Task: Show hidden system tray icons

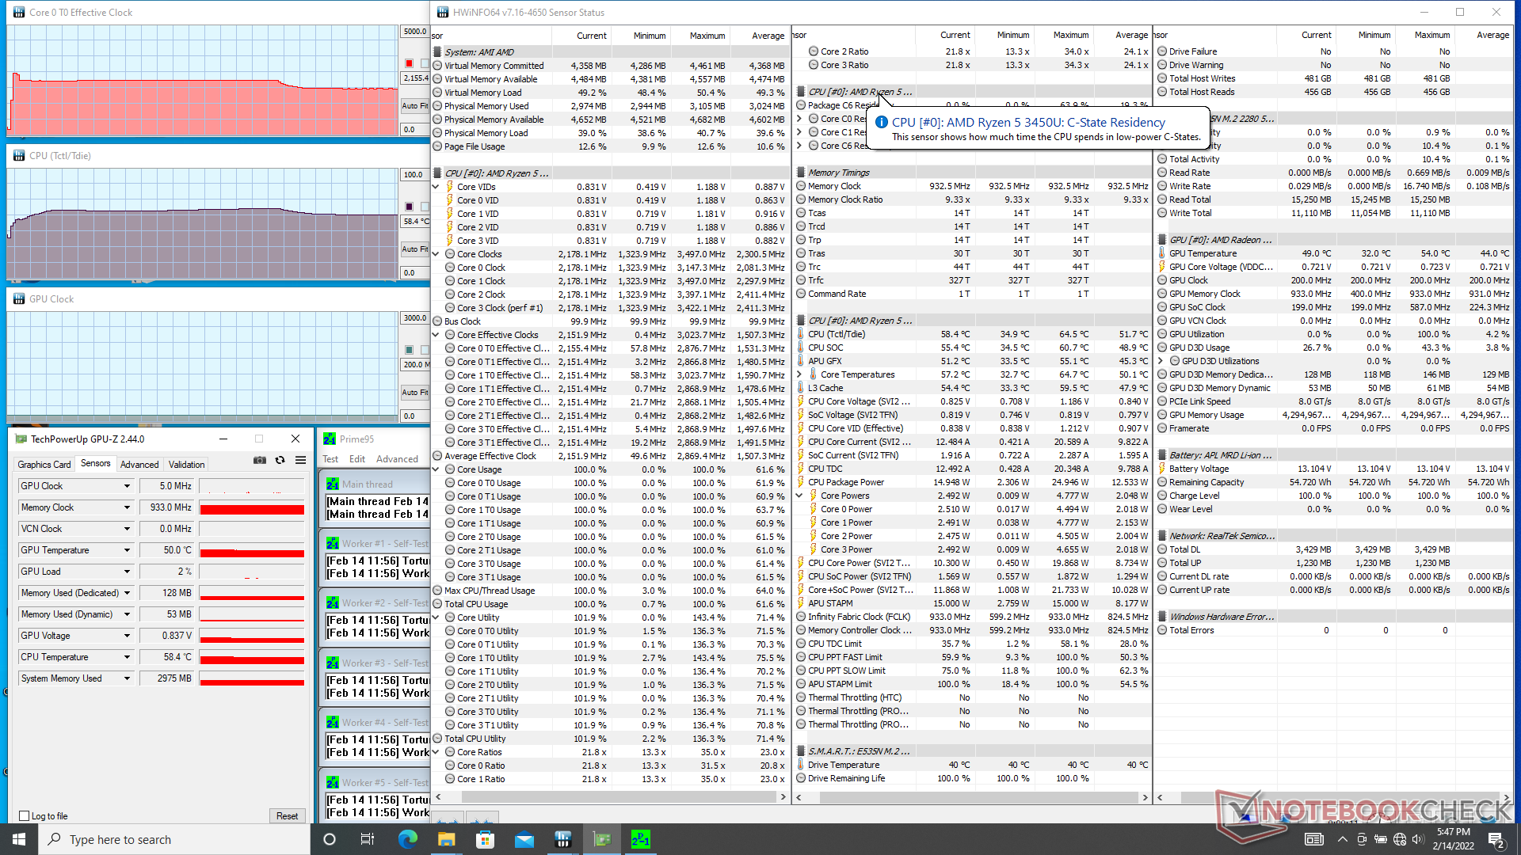Action: [1342, 839]
